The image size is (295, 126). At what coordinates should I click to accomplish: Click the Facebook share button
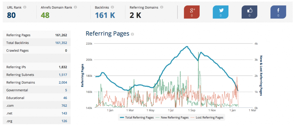tap(278, 12)
